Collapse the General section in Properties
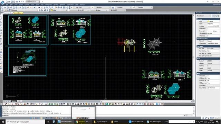Screen dimensions: 221x124 coord(208,19)
